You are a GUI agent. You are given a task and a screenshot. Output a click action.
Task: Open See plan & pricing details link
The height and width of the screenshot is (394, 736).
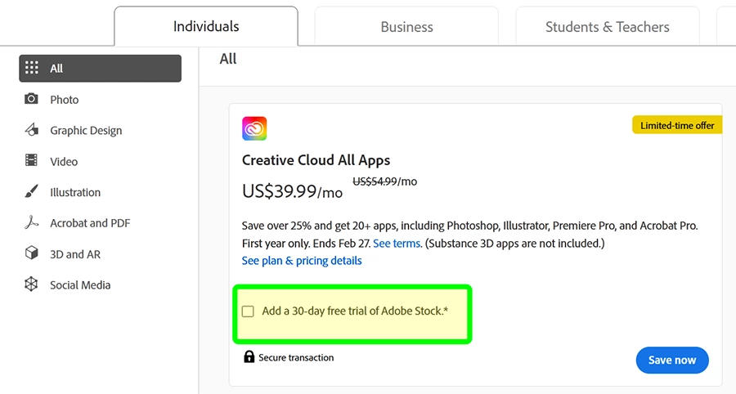(302, 261)
